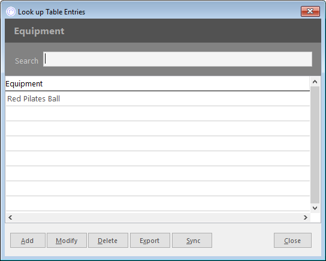This screenshot has width=326, height=261.
Task: Click the app logo icon in title bar
Action: click(x=11, y=11)
